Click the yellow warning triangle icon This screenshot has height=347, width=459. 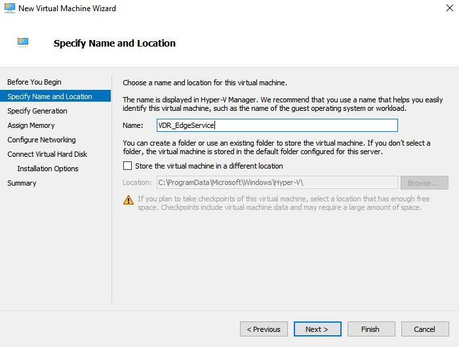pyautogui.click(x=129, y=200)
